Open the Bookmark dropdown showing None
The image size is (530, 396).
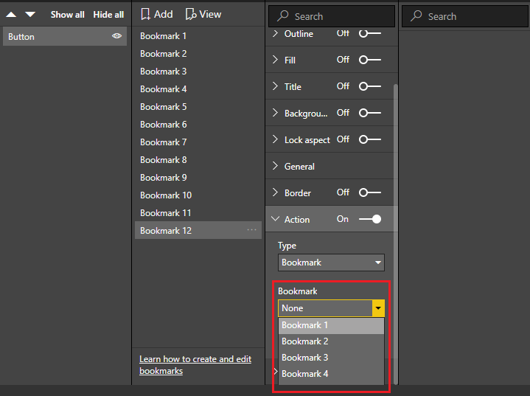331,308
